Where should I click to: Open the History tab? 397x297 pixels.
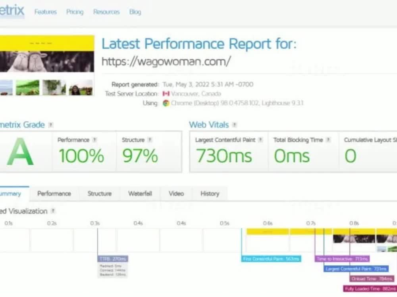pos(210,194)
